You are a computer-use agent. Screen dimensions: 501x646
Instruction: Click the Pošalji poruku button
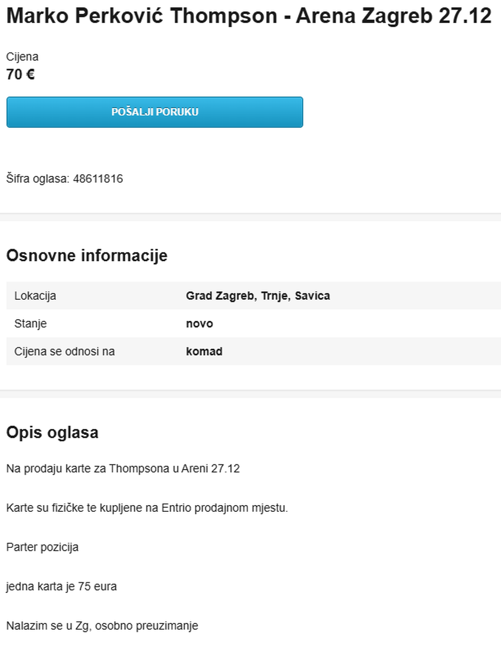(x=155, y=112)
